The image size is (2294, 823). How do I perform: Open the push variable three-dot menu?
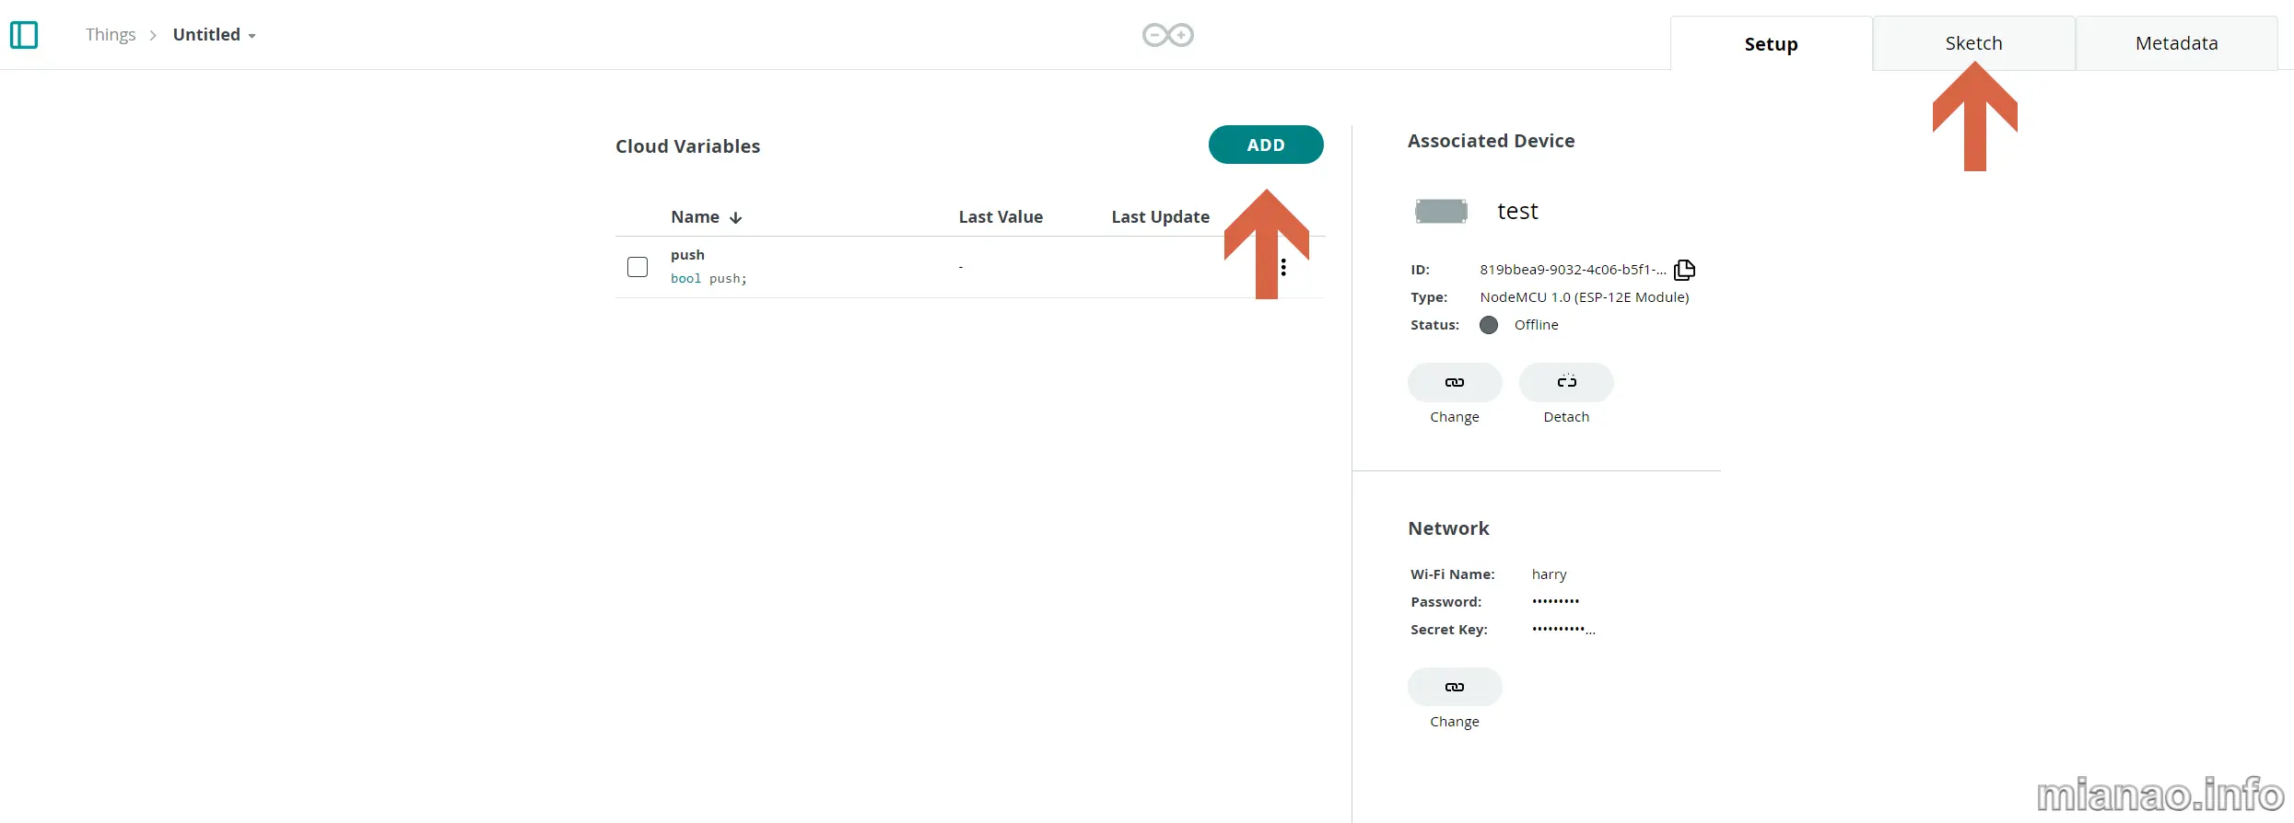(1283, 268)
